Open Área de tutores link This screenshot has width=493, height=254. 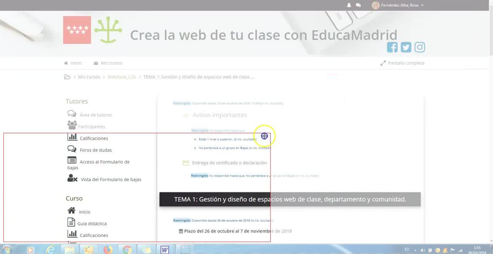96,115
